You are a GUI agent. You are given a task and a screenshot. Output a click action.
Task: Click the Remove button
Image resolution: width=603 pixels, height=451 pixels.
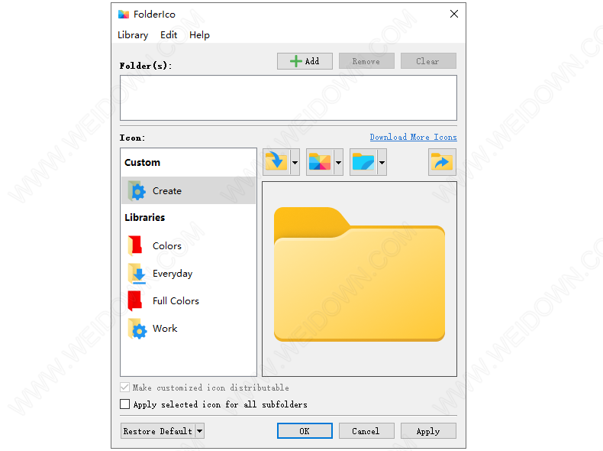pos(366,61)
